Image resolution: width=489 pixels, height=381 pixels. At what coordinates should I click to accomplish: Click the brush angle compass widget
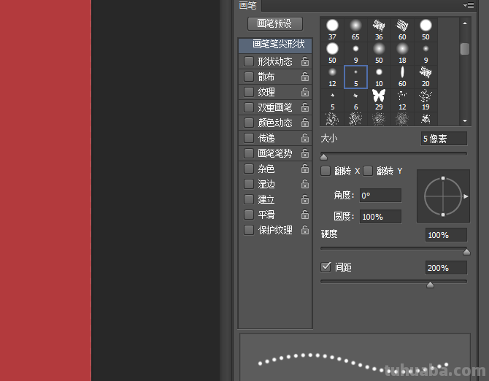pyautogui.click(x=443, y=196)
